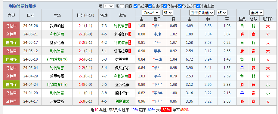Click the corner count 7-7

coord(104,76)
